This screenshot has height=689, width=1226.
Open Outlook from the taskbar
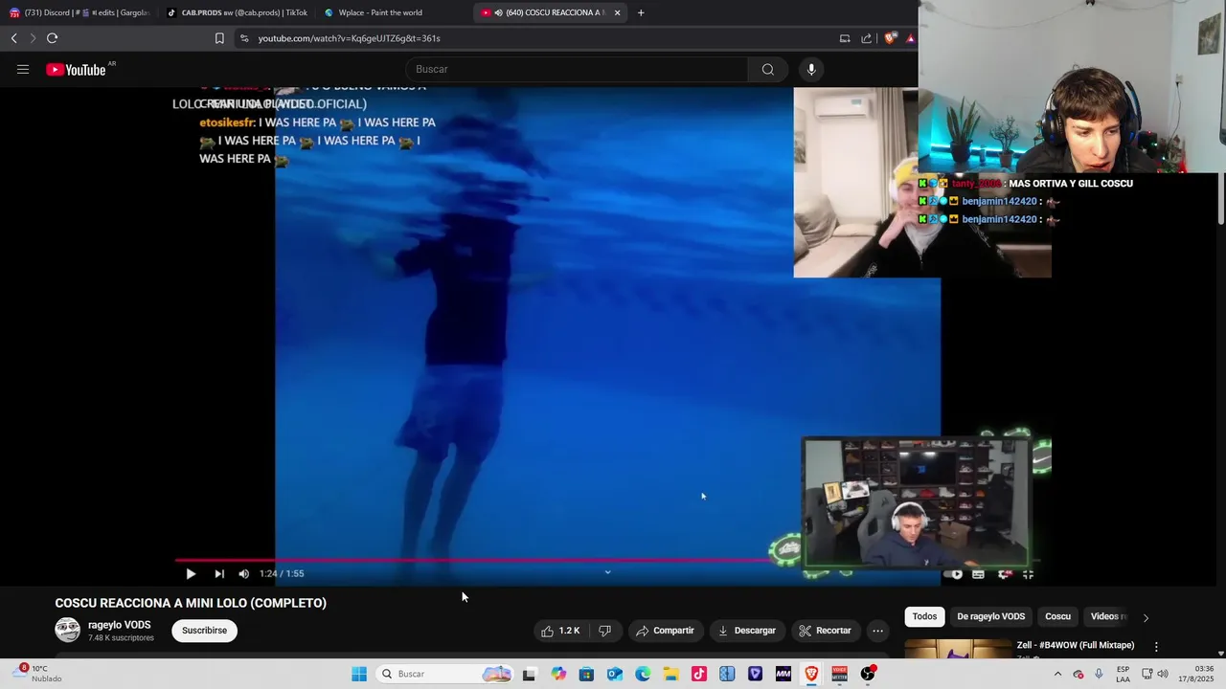click(615, 674)
